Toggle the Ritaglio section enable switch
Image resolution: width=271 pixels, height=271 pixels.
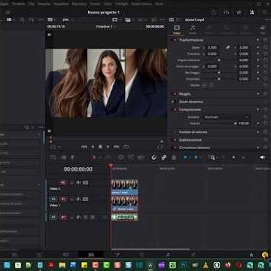[x=175, y=94]
